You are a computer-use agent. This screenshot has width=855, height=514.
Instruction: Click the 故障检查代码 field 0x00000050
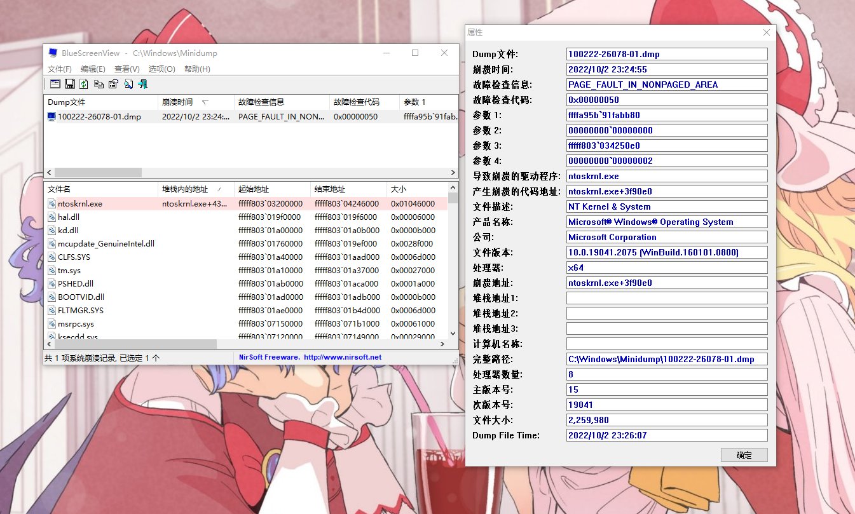point(667,100)
